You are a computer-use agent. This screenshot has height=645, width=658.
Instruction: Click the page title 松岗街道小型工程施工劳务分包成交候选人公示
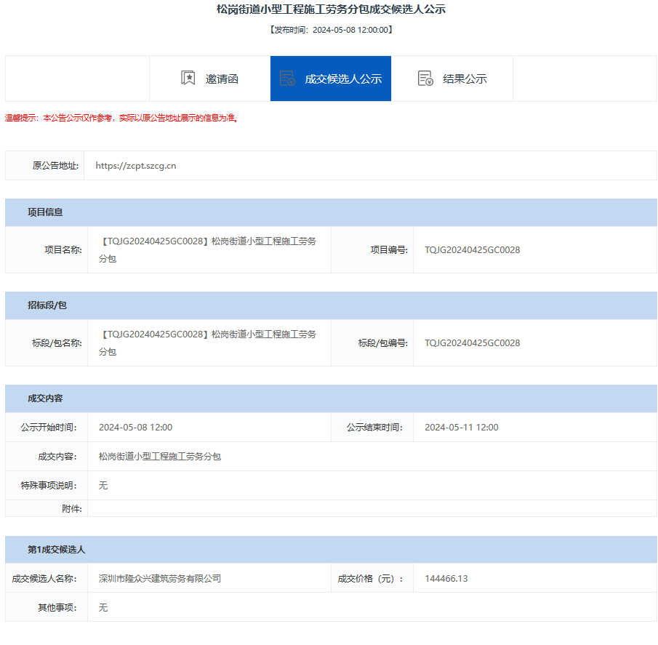(331, 9)
